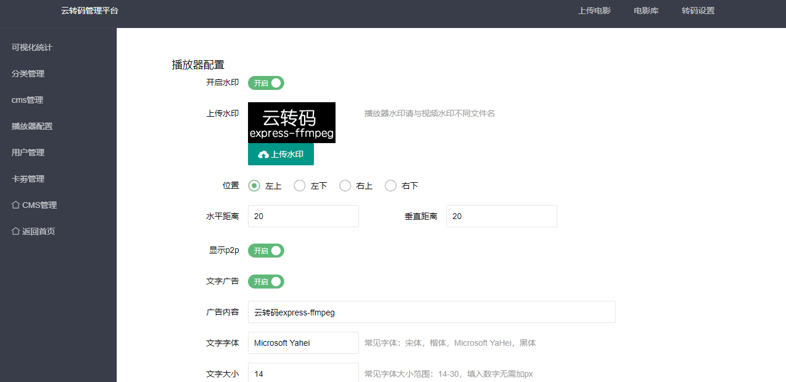Click the 云转码管理平台 site title
This screenshot has width=786, height=382.
[89, 11]
